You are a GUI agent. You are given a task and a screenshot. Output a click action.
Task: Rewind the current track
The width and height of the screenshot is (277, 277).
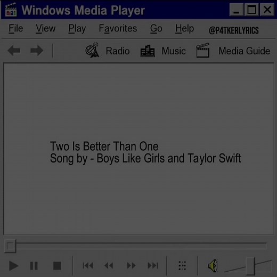pyautogui.click(x=109, y=266)
